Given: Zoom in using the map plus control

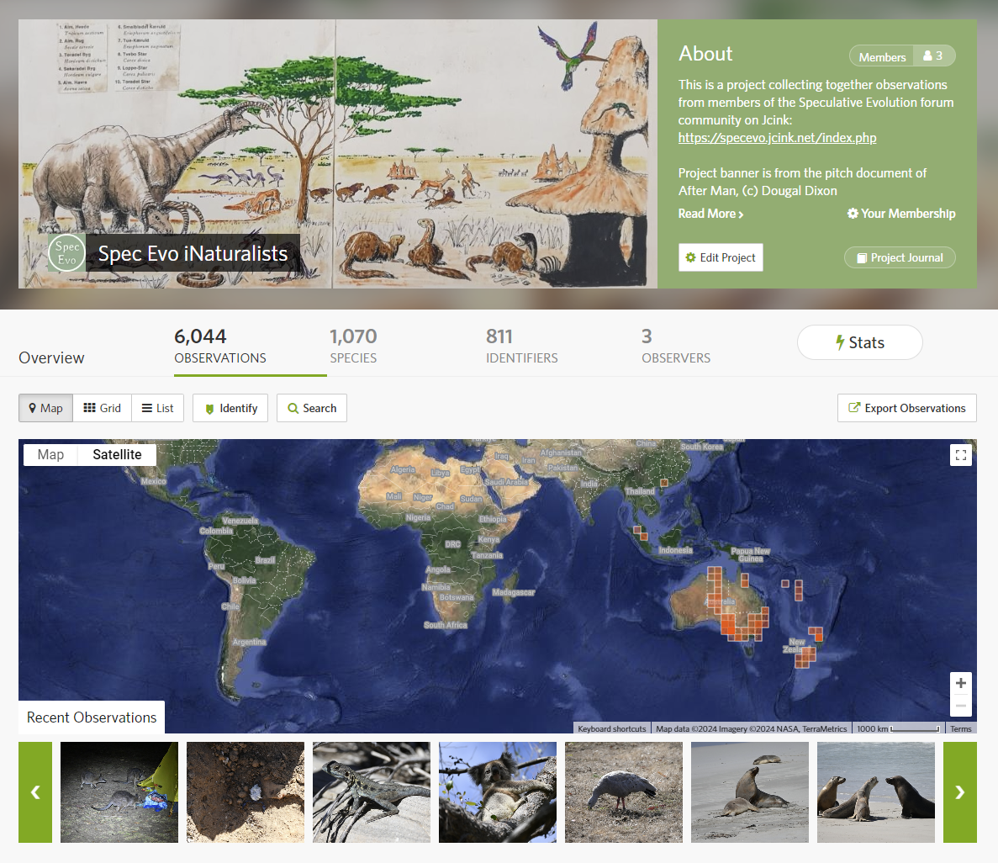Looking at the screenshot, I should [960, 683].
